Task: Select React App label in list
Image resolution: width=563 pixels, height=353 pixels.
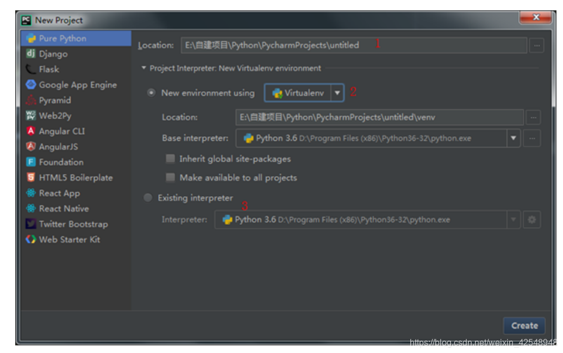Action: (x=59, y=193)
